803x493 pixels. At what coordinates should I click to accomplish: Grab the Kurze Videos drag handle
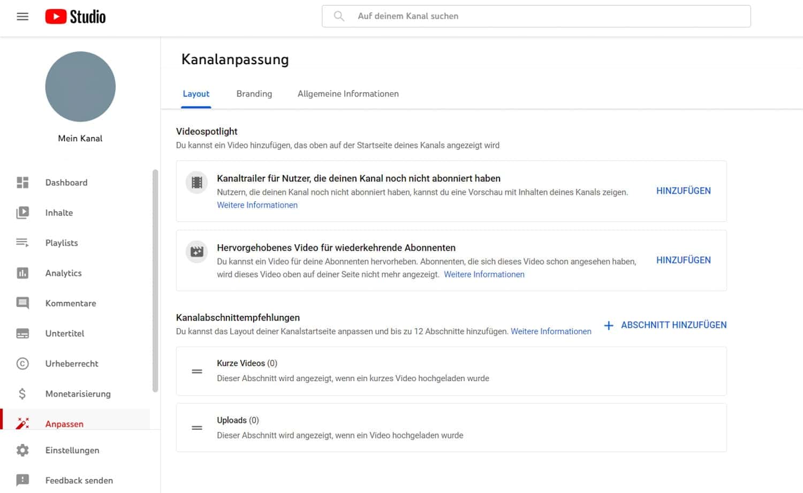197,371
